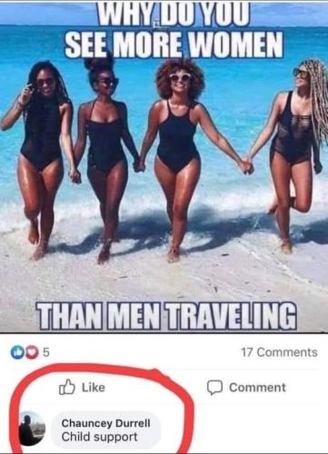Image resolution: width=328 pixels, height=454 pixels.
Task: Open the 17 Comments link
Action: [x=279, y=352]
